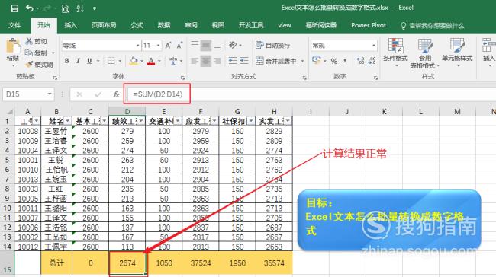Click the Name Box showing D15
The height and width of the screenshot is (277, 496).
(24, 94)
